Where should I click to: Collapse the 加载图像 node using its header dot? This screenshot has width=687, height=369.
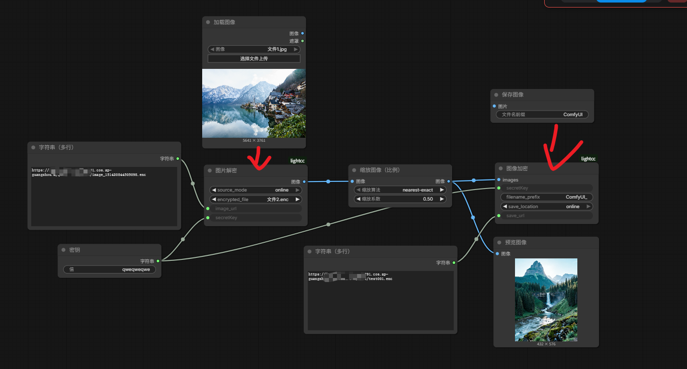coord(208,22)
